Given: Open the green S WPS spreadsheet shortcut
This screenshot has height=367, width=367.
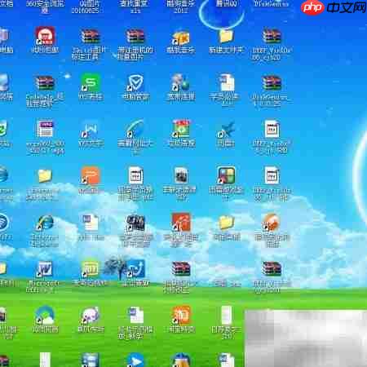Looking at the screenshot, I should (x=91, y=82).
